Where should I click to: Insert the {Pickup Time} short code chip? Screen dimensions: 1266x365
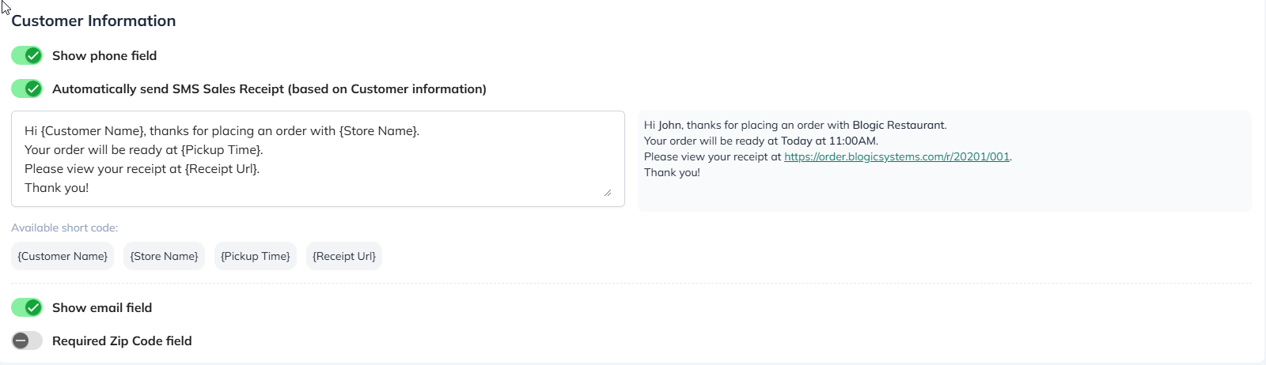click(x=255, y=256)
